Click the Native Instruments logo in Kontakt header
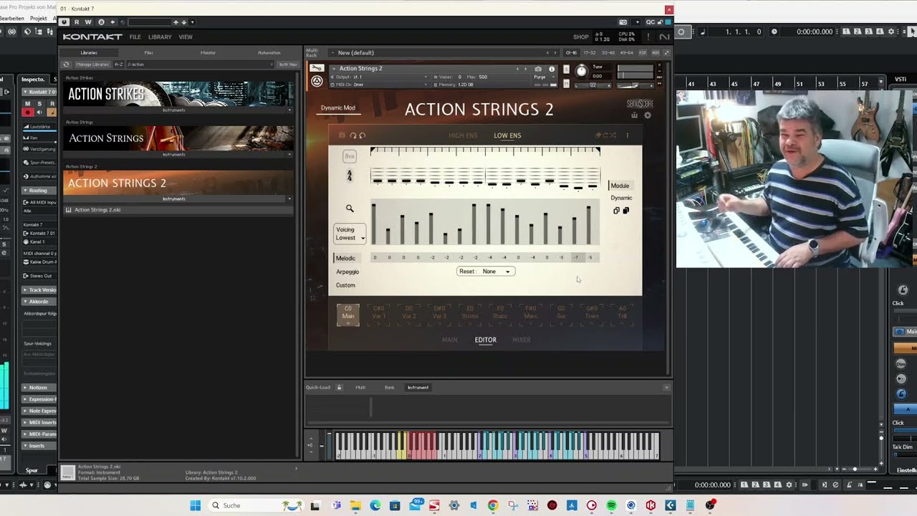The width and height of the screenshot is (917, 516). click(x=663, y=37)
